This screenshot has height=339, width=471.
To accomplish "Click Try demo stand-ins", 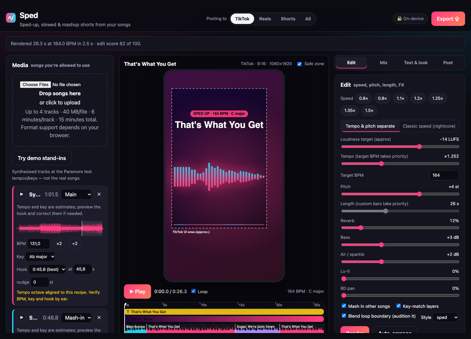I will 42,158.
